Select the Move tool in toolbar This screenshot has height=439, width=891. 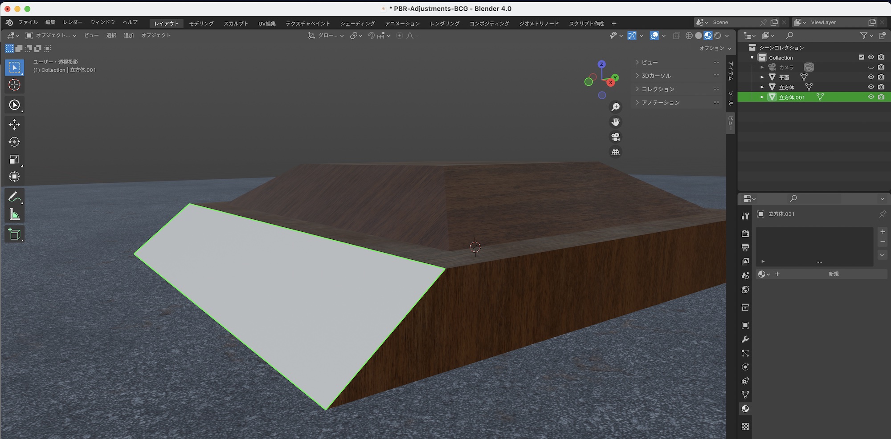(x=14, y=125)
